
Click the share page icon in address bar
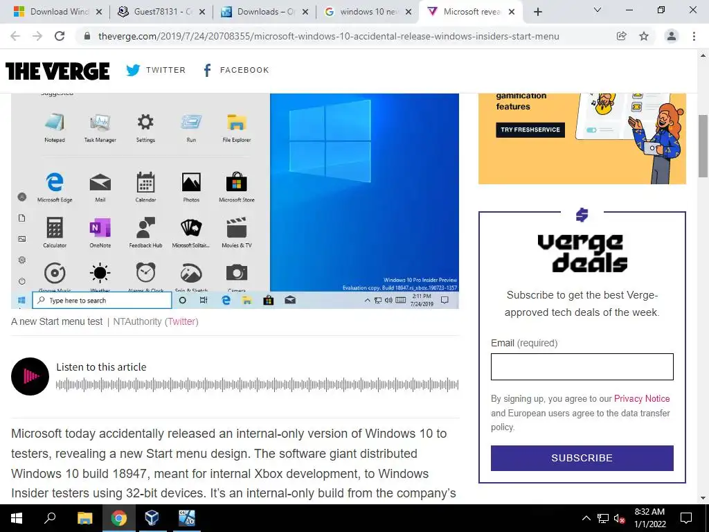pos(622,36)
